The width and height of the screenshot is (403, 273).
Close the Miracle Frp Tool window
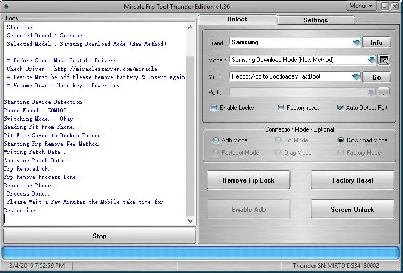tap(395, 6)
